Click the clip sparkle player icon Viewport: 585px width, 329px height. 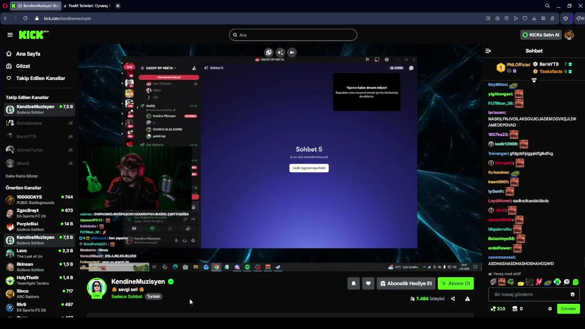pyautogui.click(x=280, y=52)
